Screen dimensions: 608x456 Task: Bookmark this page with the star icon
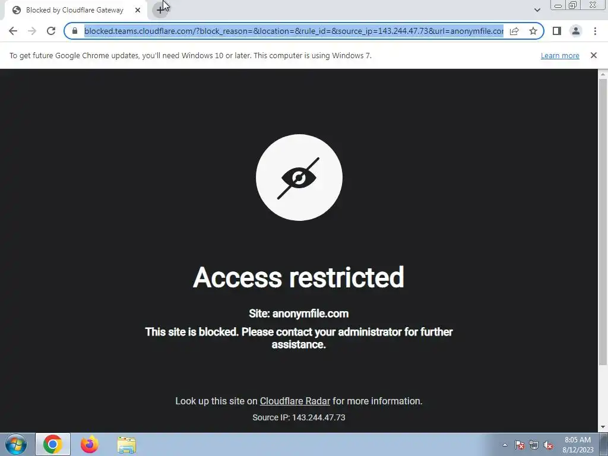(x=533, y=31)
